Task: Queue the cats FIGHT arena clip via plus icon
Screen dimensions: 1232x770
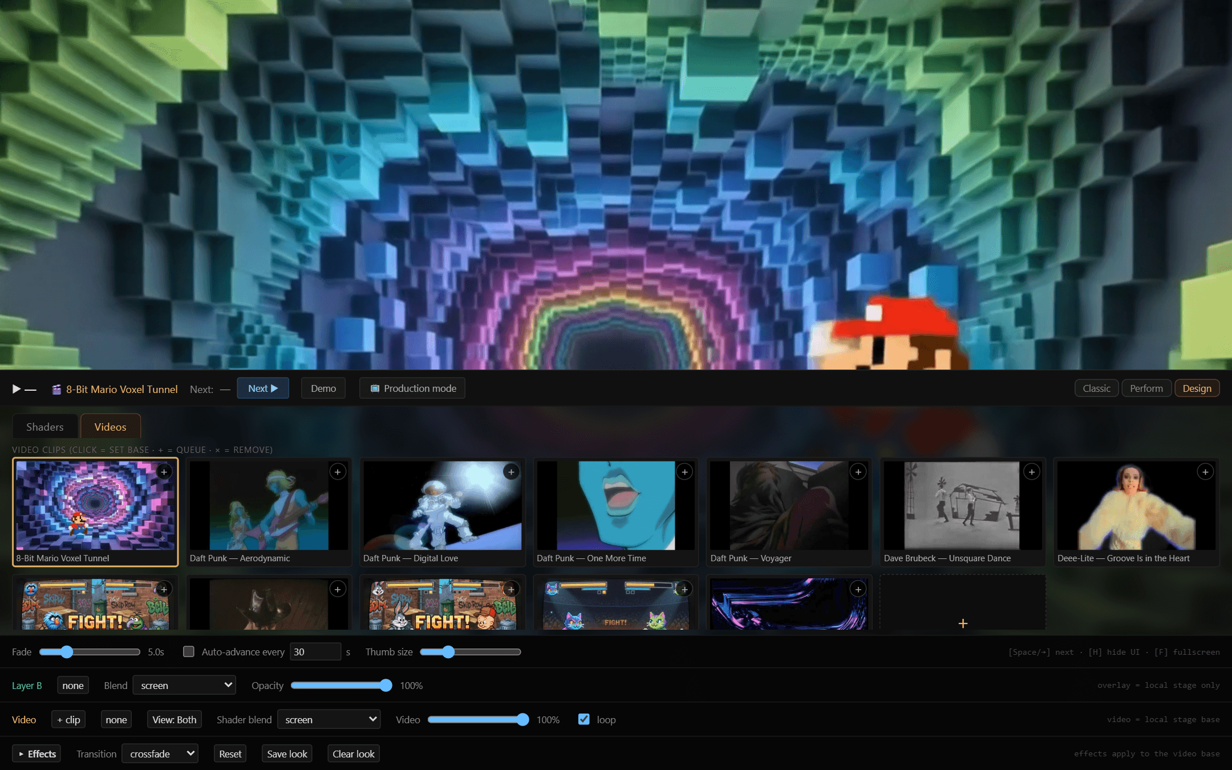Action: (684, 589)
